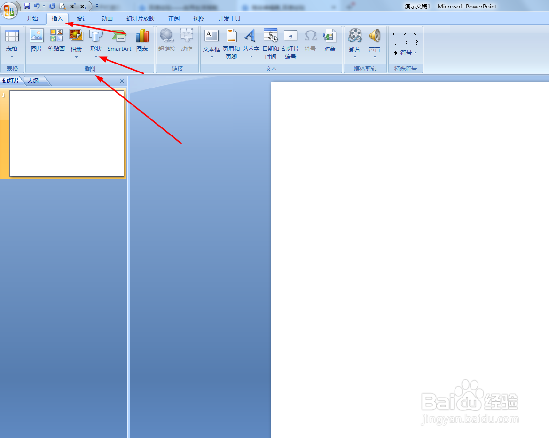Open the 设计 ribbon tab

coord(82,18)
